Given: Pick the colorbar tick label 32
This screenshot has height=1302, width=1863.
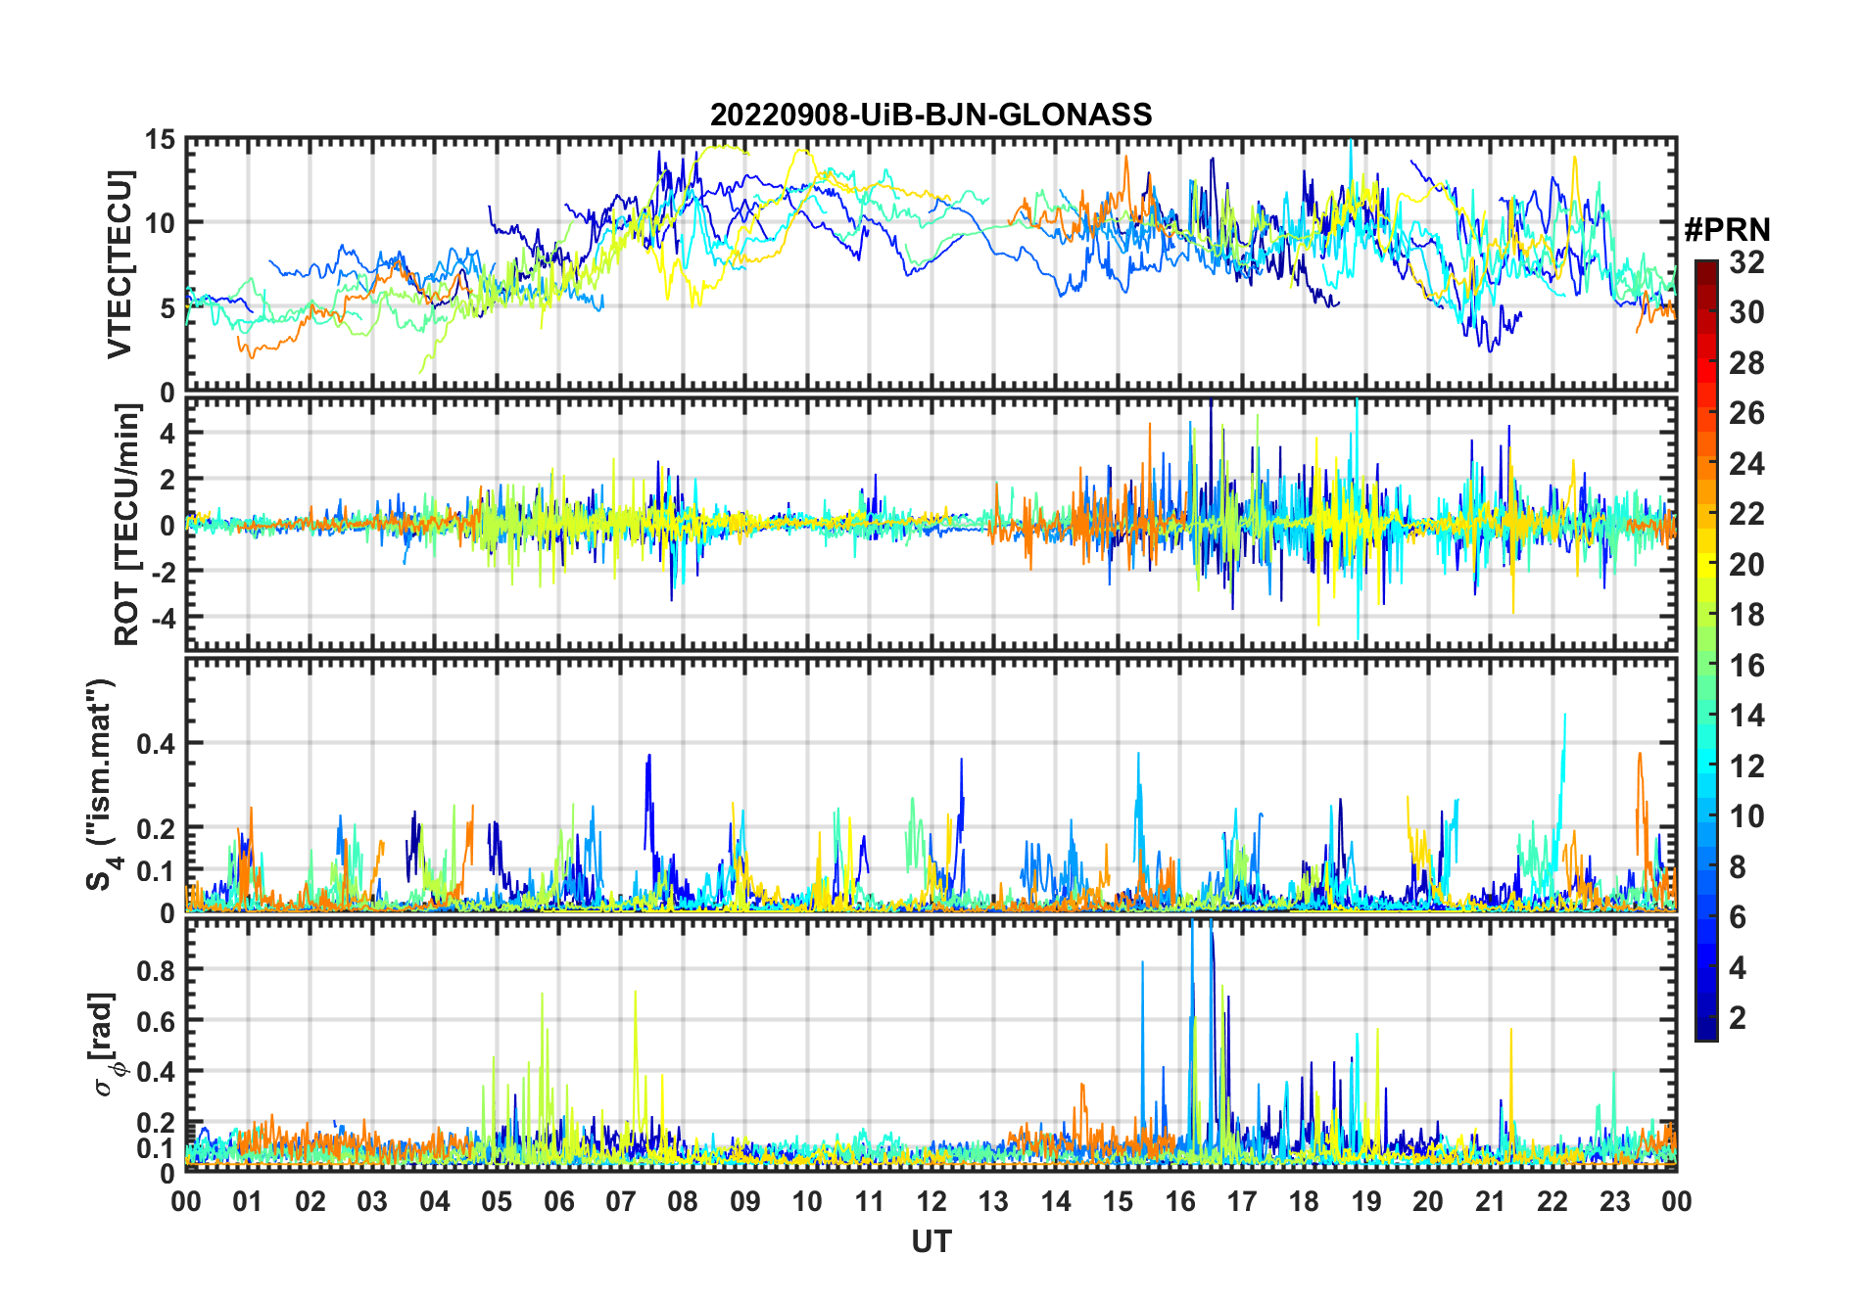Looking at the screenshot, I should (x=1746, y=262).
